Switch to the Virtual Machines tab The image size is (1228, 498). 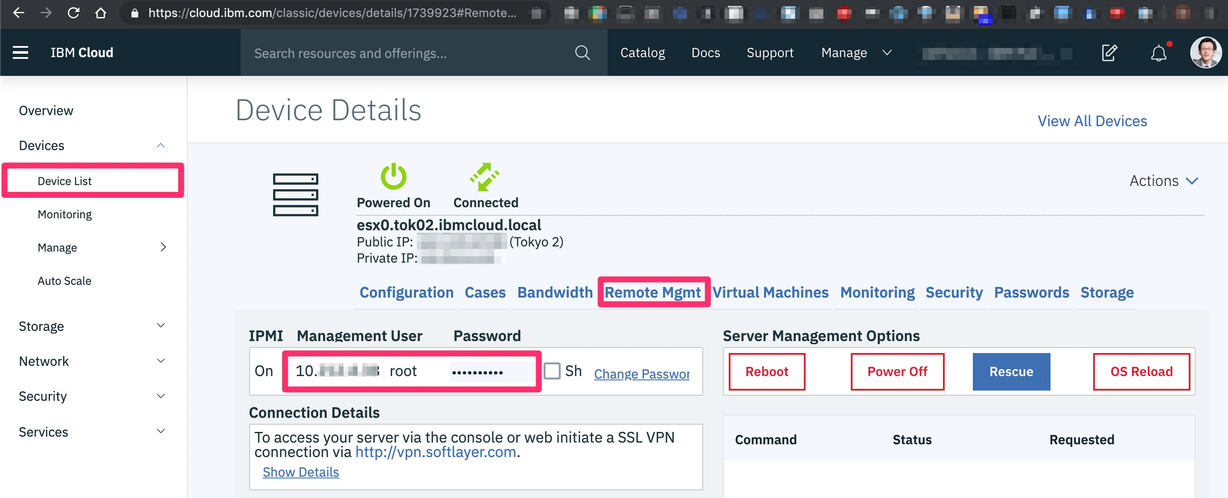point(770,292)
